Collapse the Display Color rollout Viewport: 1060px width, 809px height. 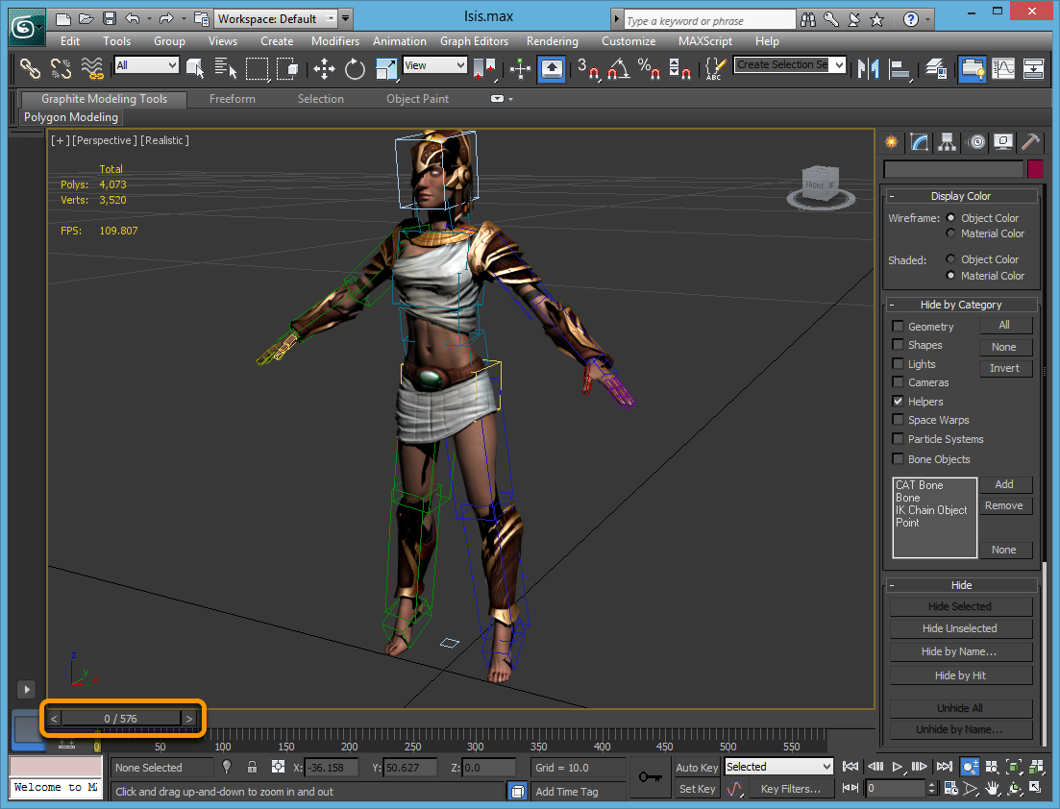(x=961, y=196)
